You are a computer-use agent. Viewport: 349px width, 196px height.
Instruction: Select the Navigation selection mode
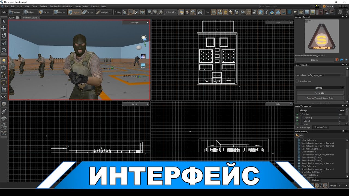tap(103, 12)
